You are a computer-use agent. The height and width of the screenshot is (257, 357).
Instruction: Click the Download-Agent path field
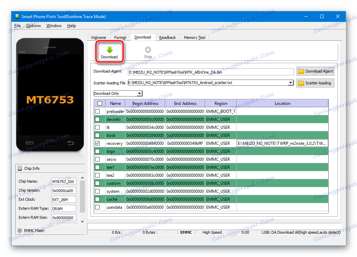211,72
